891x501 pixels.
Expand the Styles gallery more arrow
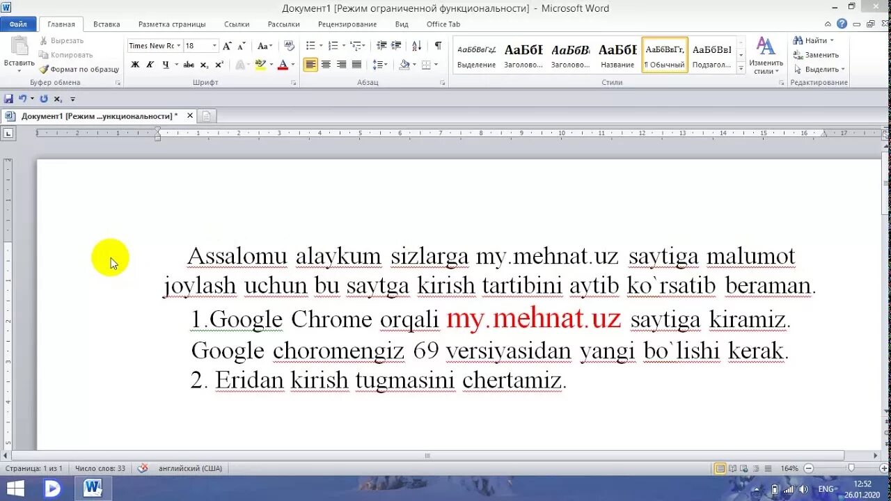tap(741, 68)
